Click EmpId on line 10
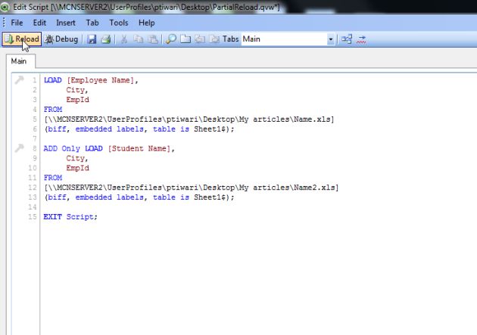Image resolution: width=477 pixels, height=335 pixels. point(77,168)
